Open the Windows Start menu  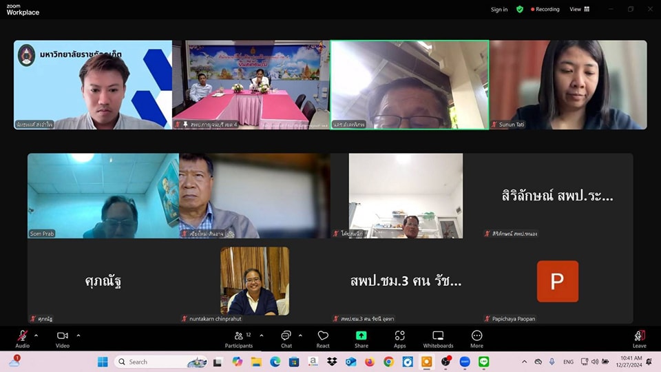coord(103,362)
